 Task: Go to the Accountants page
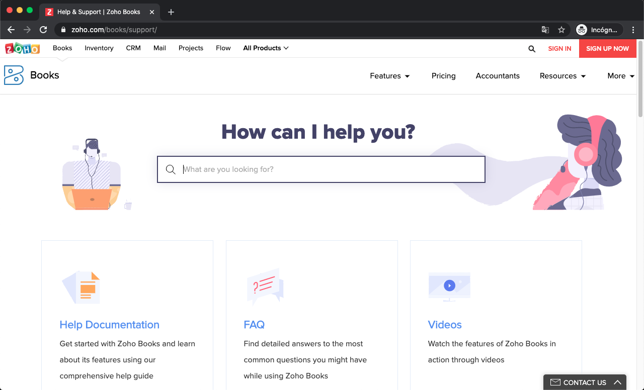point(498,76)
